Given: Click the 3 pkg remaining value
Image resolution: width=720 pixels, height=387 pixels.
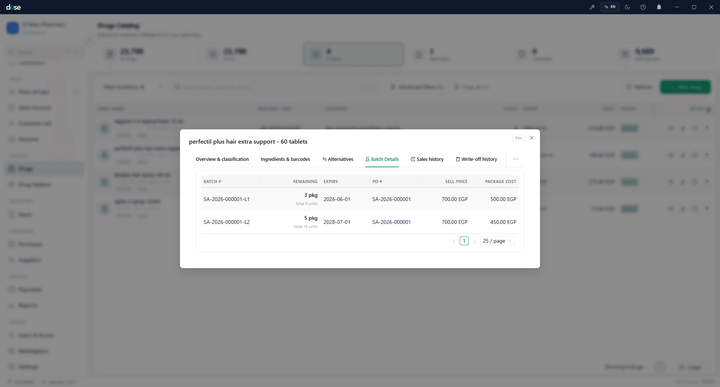Looking at the screenshot, I should click(311, 195).
